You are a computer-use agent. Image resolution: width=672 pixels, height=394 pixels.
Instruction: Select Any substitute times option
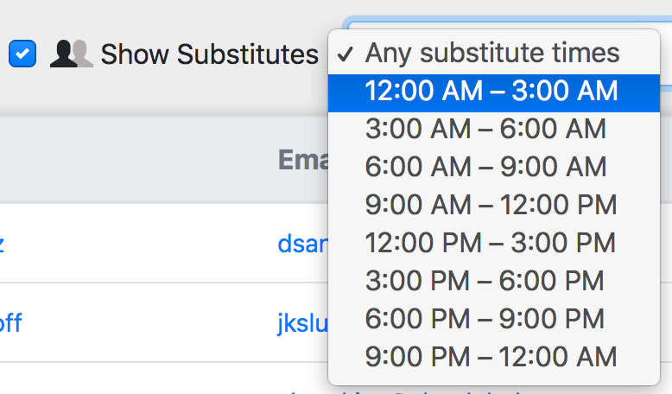tap(492, 53)
